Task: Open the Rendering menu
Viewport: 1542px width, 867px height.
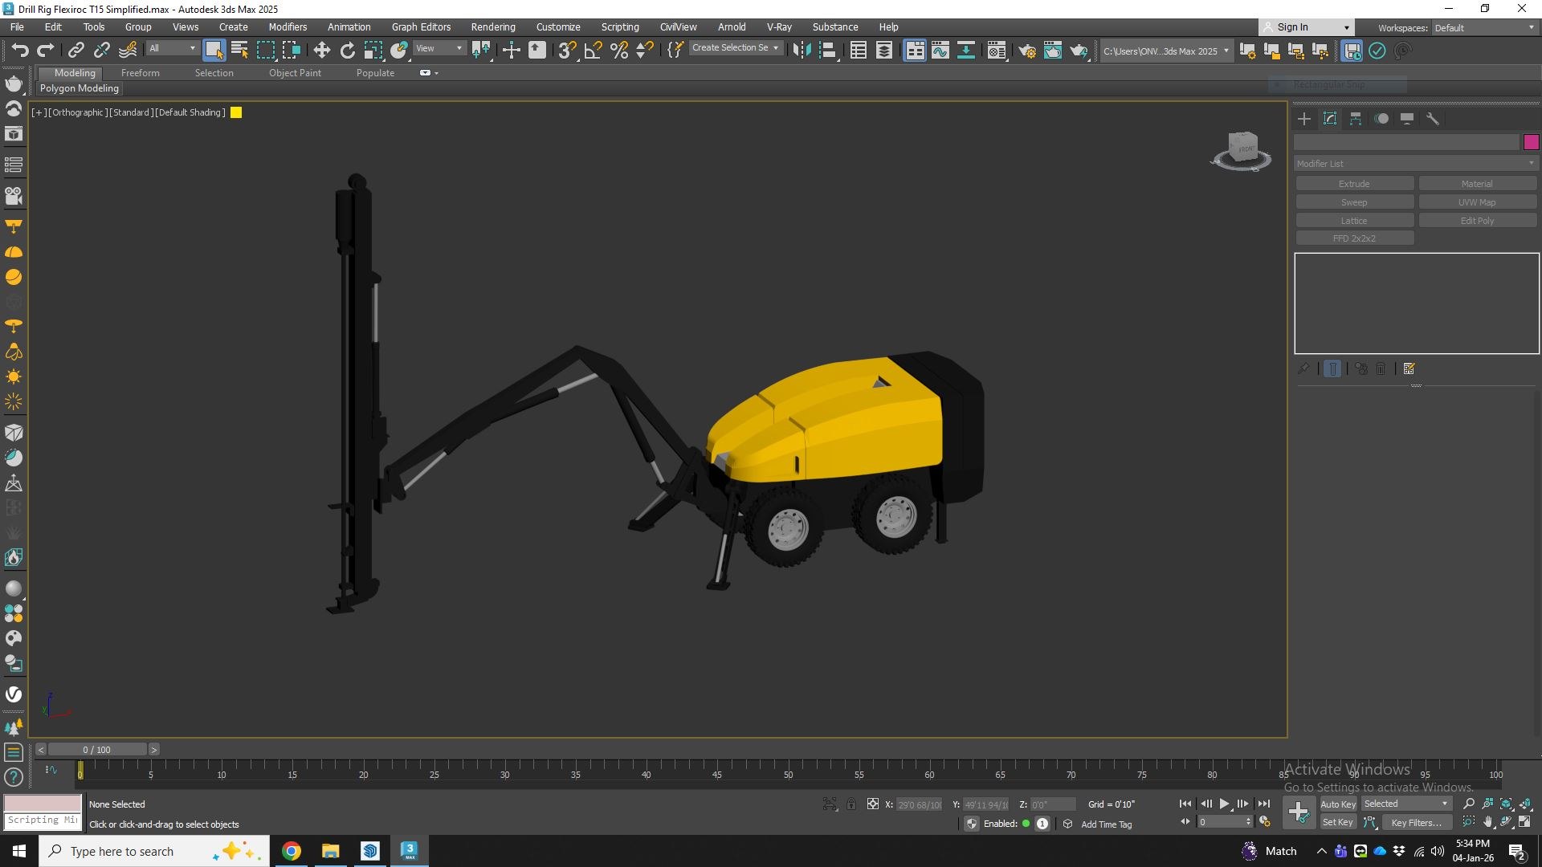Action: coord(493,26)
